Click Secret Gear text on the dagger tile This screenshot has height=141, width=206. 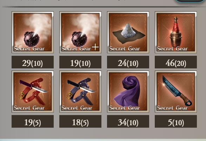pos(172,108)
